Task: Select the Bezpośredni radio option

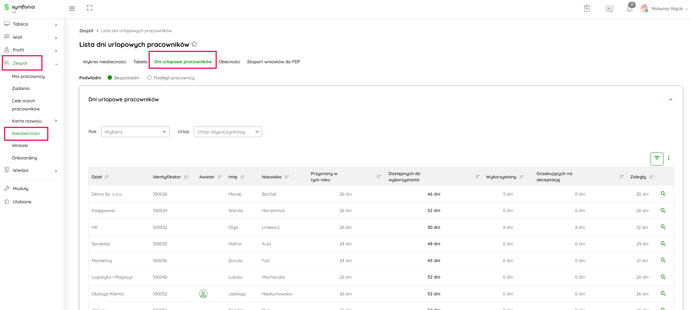Action: (110, 78)
